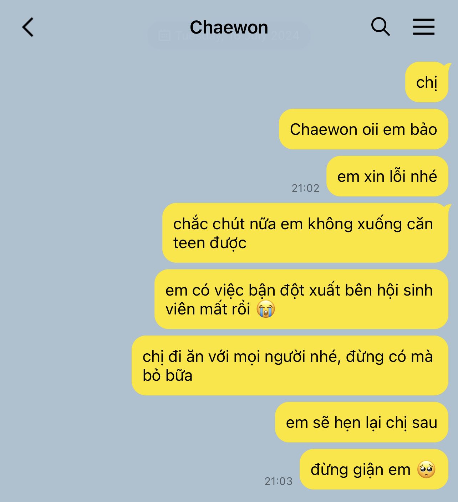Tap the 'đừng giận em' bubble
This screenshot has height=502, width=458.
374,469
